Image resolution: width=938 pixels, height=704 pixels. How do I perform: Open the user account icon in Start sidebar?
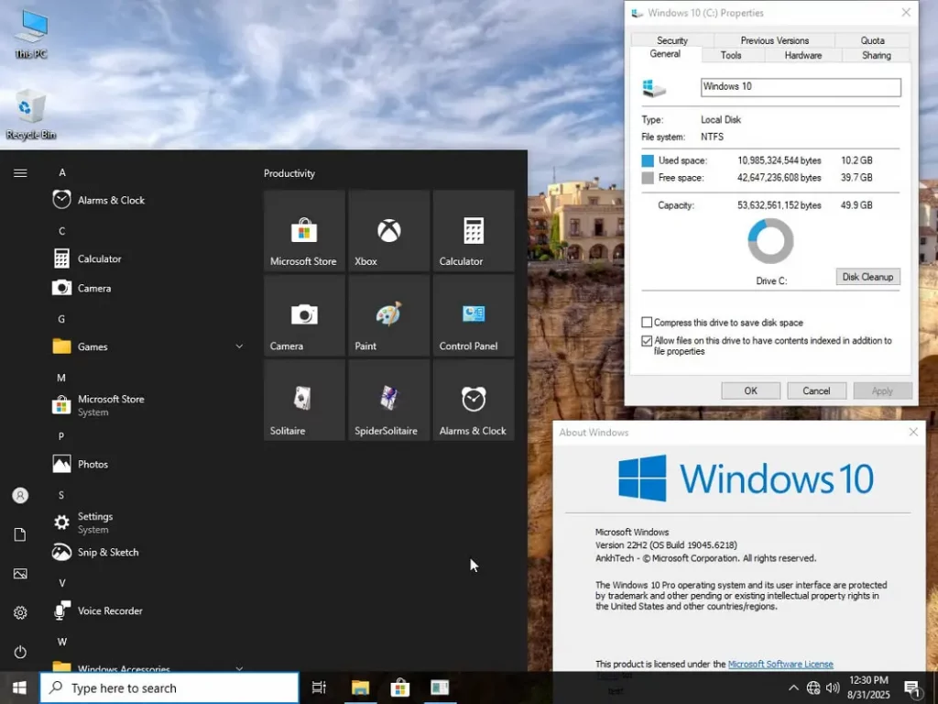20,496
